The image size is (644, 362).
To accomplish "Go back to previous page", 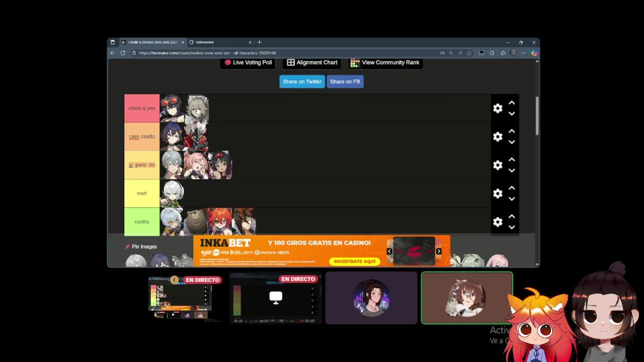I will click(x=113, y=53).
